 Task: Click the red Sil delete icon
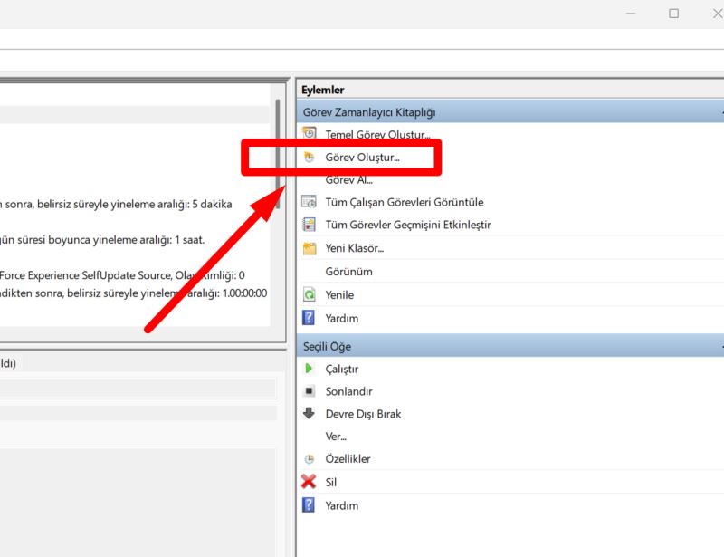coord(309,482)
